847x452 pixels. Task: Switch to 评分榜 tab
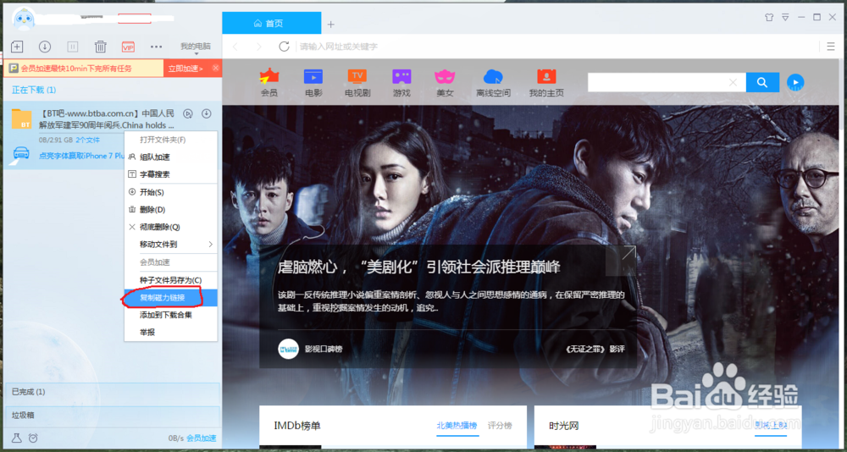500,426
